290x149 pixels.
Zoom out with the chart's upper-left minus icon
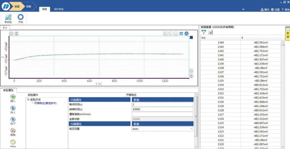pos(16,33)
